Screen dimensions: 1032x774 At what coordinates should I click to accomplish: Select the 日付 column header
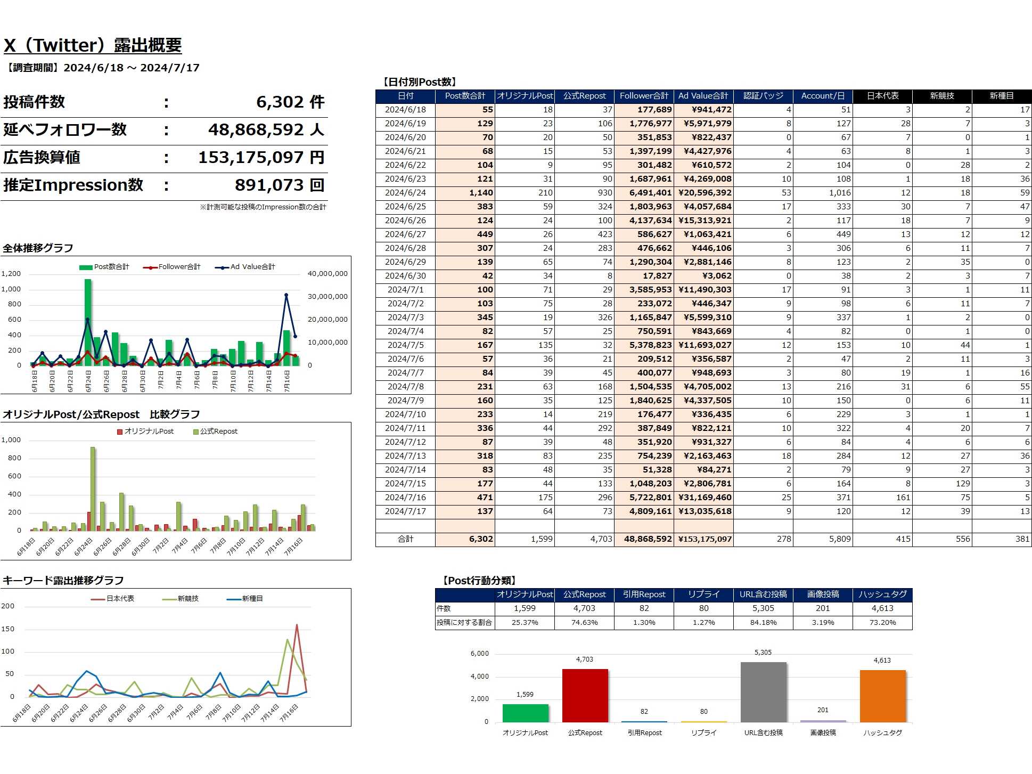(x=405, y=96)
